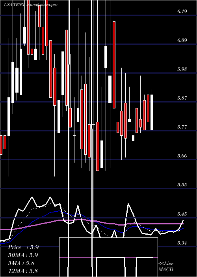Click the 6.09 price axis label
This screenshot has width=197, height=277.
pos(182,40)
